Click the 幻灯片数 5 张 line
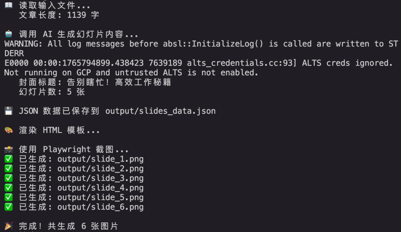 pos(52,92)
